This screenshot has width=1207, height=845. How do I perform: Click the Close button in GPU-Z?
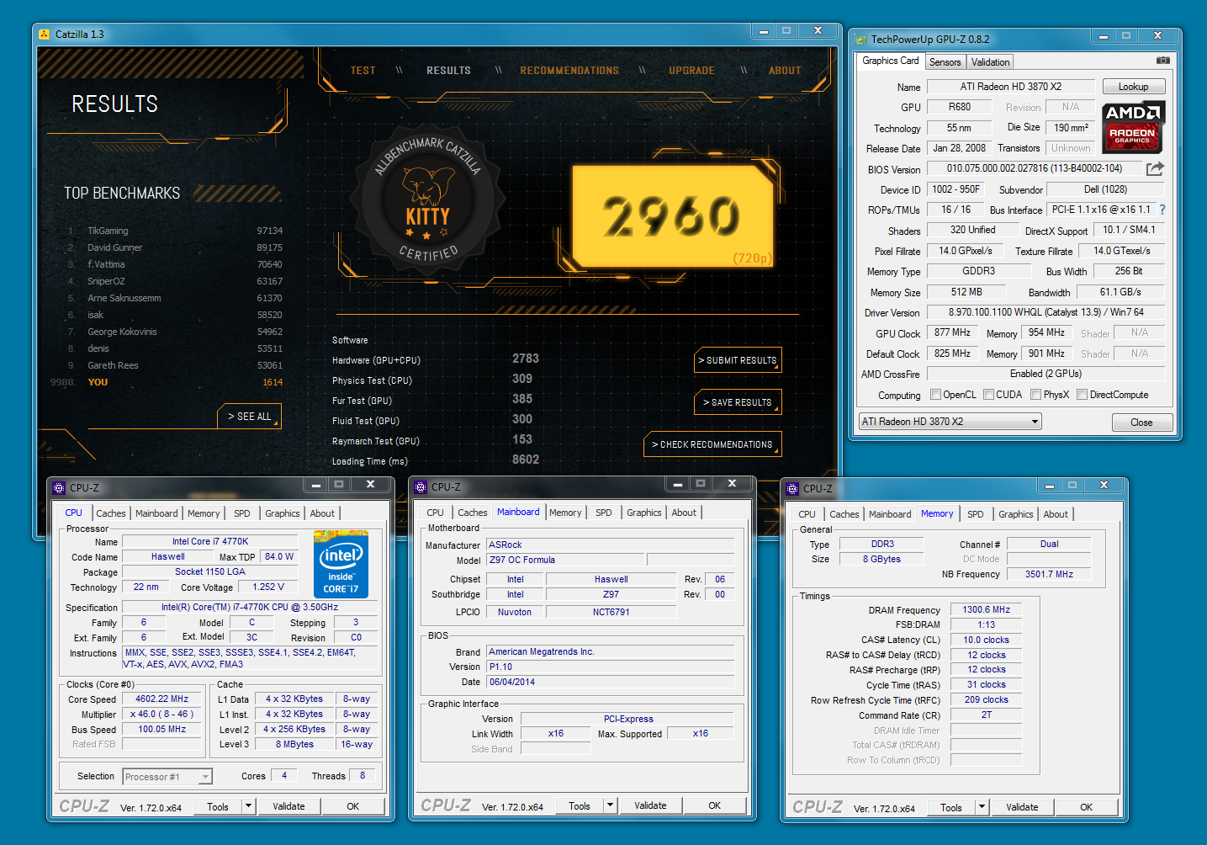(1141, 422)
